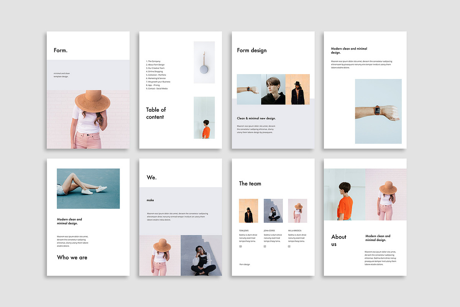The height and width of the screenshot is (307, 460).
Task: Click 'minimal and clean template design.' text
Action: tap(62, 75)
